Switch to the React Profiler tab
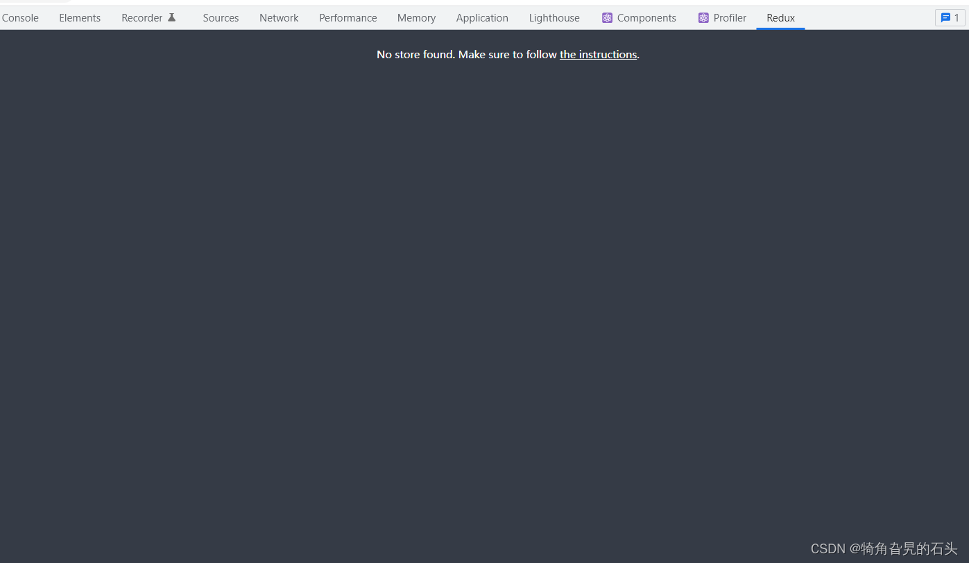This screenshot has width=969, height=563. 722,18
